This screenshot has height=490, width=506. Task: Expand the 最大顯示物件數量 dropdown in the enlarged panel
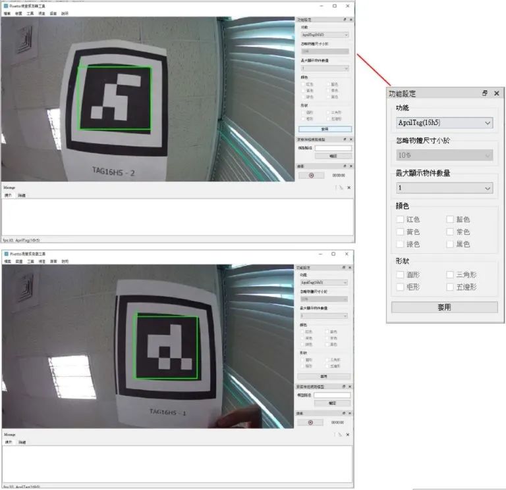point(445,188)
